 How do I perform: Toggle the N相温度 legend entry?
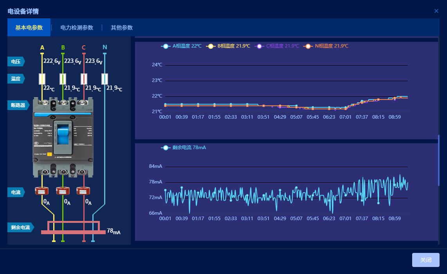[326, 46]
